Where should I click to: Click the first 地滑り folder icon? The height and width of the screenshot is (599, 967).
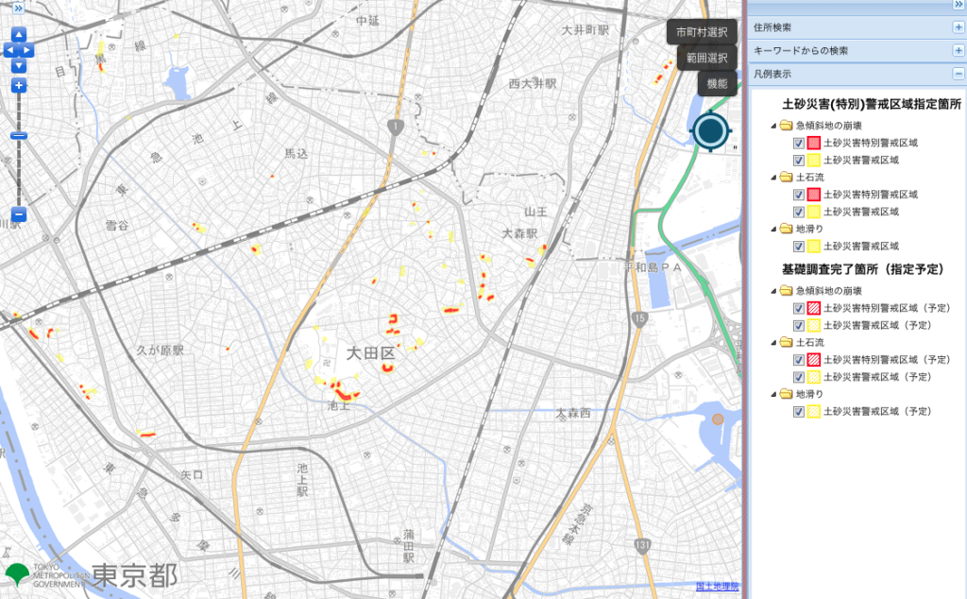(x=786, y=229)
